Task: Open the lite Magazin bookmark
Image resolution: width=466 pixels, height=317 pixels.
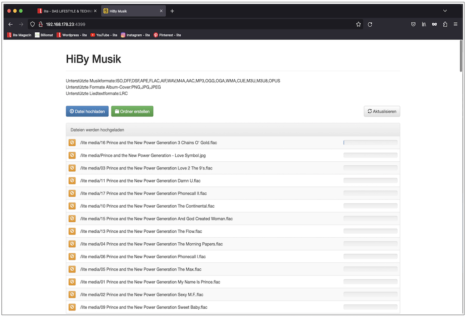Action: tap(19, 35)
